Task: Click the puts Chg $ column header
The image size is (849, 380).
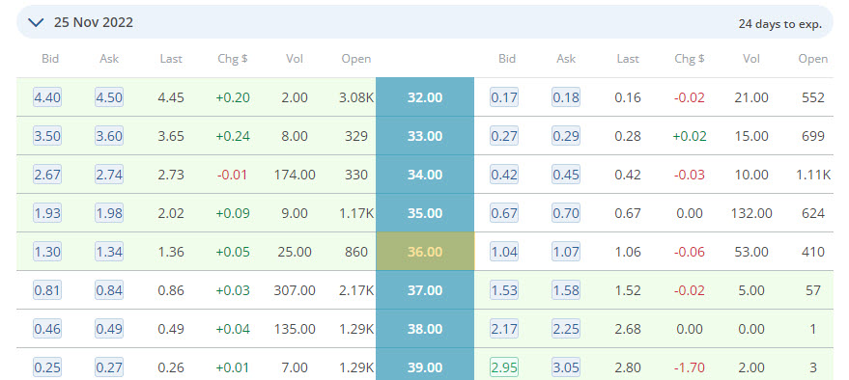Action: (x=690, y=59)
